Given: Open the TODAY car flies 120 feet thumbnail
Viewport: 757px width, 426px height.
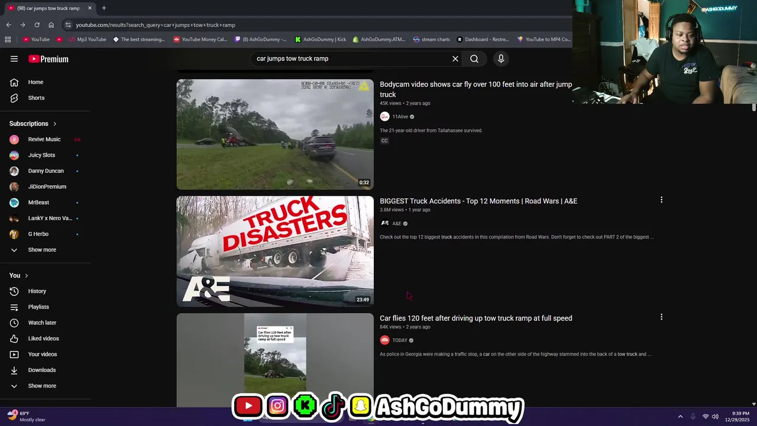Looking at the screenshot, I should coord(275,360).
